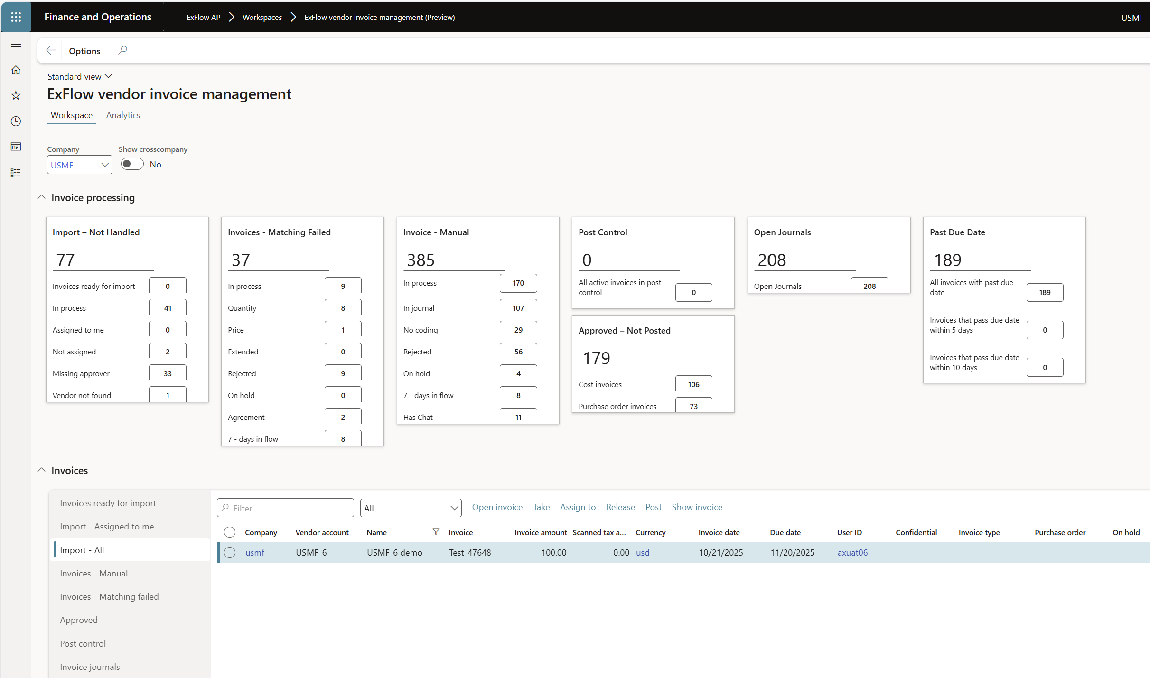Open Workspaces icon in left sidebar
The image size is (1150, 678).
(x=16, y=147)
